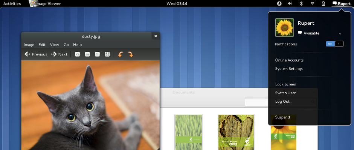Image resolution: width=354 pixels, height=150 pixels.
Task: Go to the Next image
Action: tap(60, 54)
